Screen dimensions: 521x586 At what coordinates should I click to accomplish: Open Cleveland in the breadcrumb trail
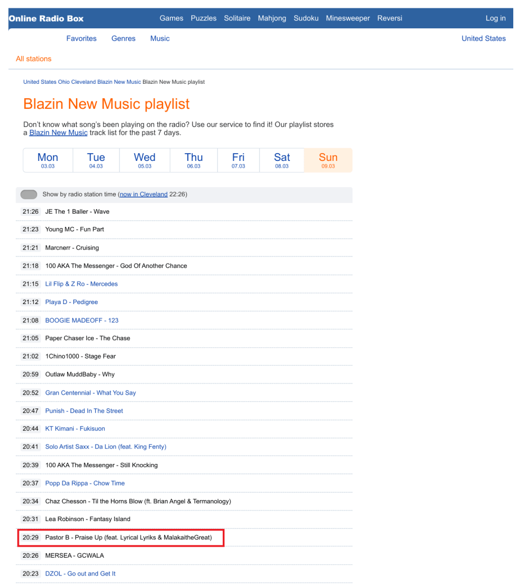click(x=83, y=82)
